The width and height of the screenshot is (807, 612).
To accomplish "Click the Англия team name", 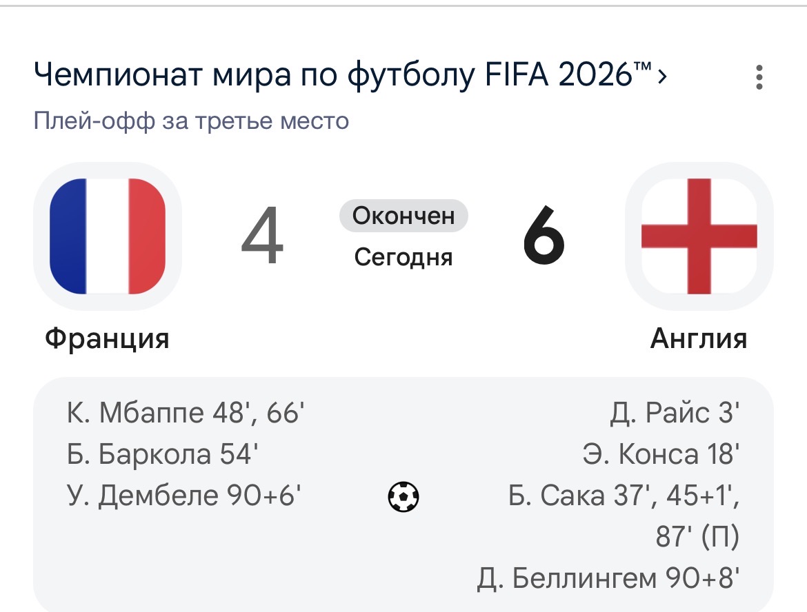I will point(699,338).
